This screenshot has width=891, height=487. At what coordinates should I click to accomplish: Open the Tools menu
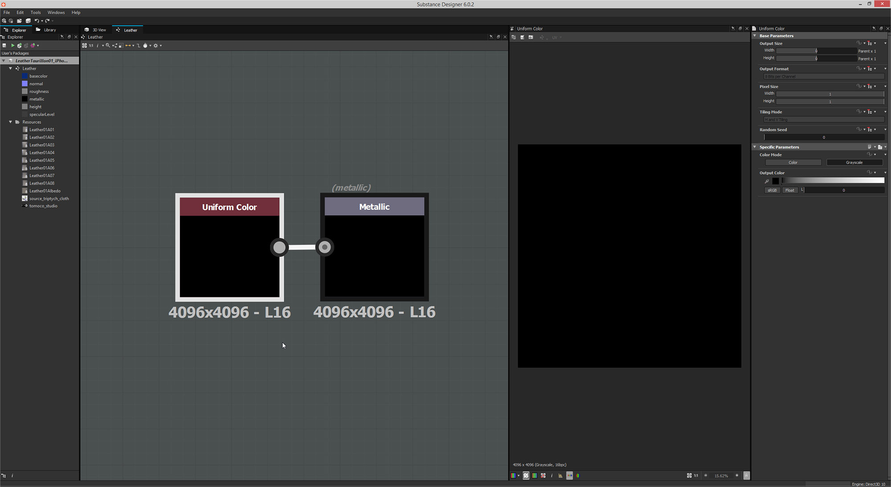point(36,12)
